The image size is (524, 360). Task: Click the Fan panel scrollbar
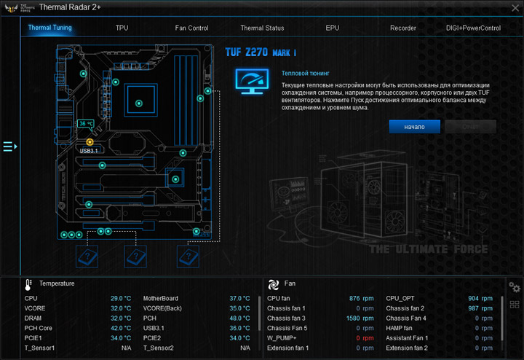point(502,318)
